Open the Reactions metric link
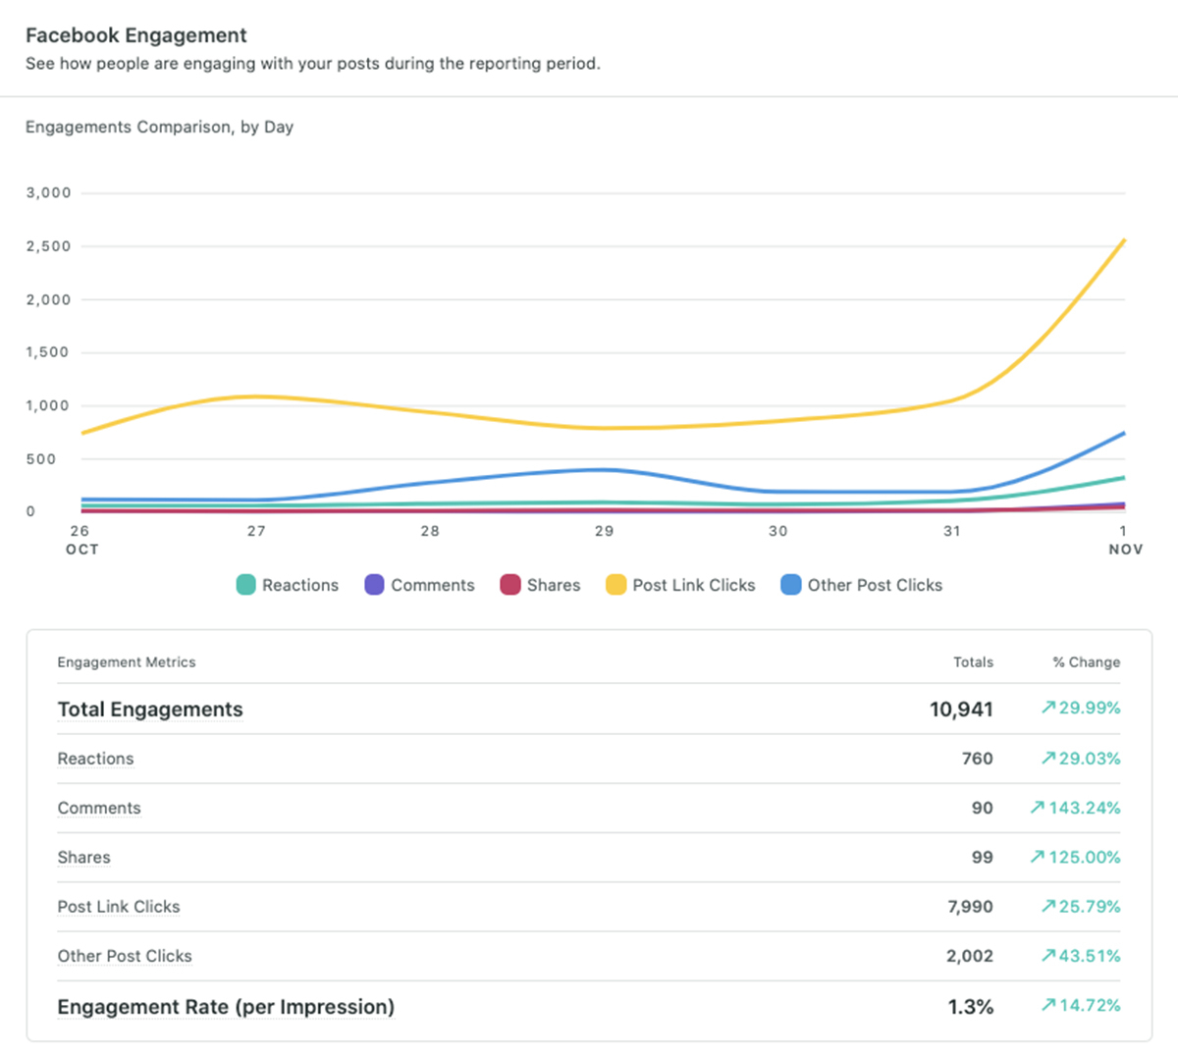This screenshot has width=1178, height=1055. [95, 759]
